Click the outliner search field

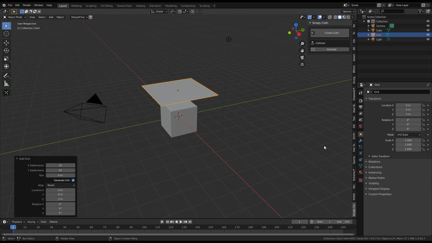[392, 11]
